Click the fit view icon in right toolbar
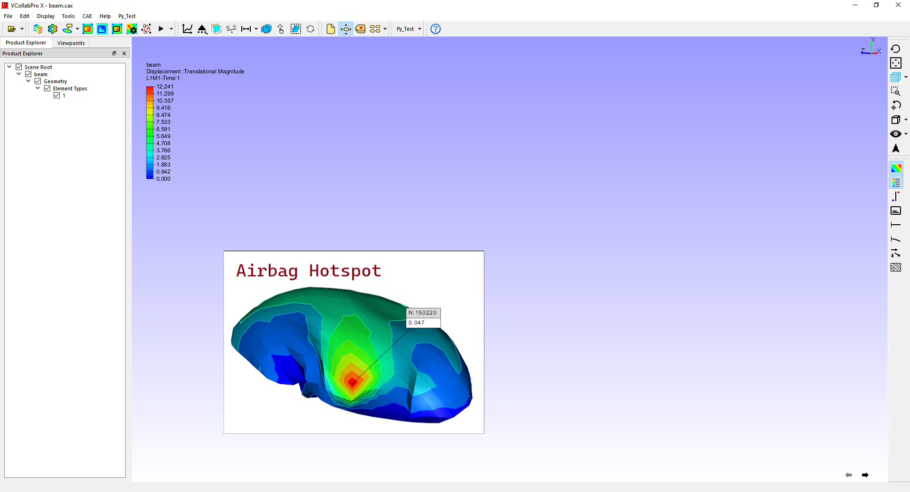 pos(896,63)
